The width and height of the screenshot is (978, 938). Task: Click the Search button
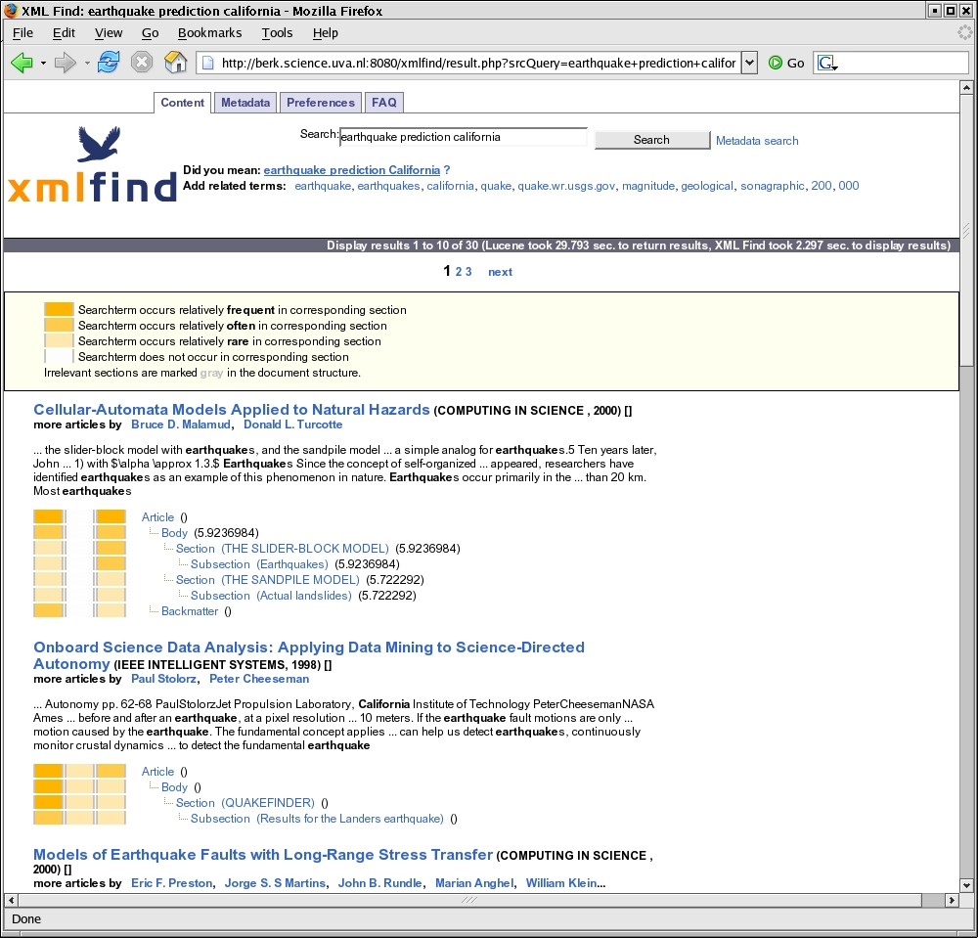(x=651, y=140)
